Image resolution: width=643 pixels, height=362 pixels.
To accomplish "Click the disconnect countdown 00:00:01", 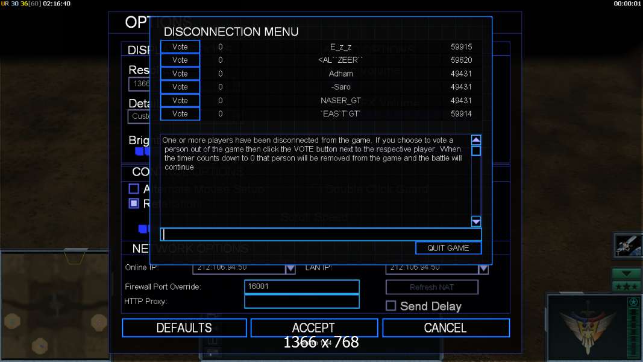I will click(x=627, y=4).
